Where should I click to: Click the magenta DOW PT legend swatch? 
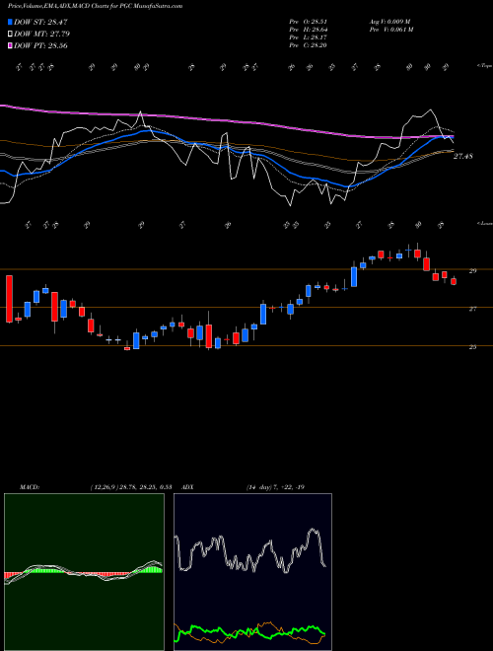click(11, 45)
